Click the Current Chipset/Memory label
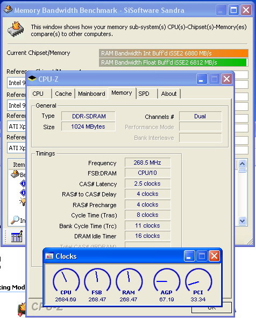 pos(38,53)
